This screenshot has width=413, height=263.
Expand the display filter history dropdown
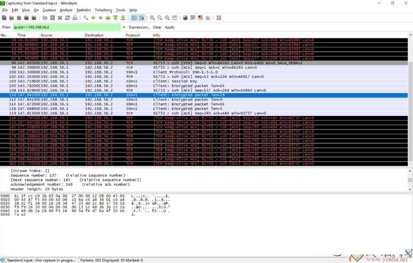[124, 27]
